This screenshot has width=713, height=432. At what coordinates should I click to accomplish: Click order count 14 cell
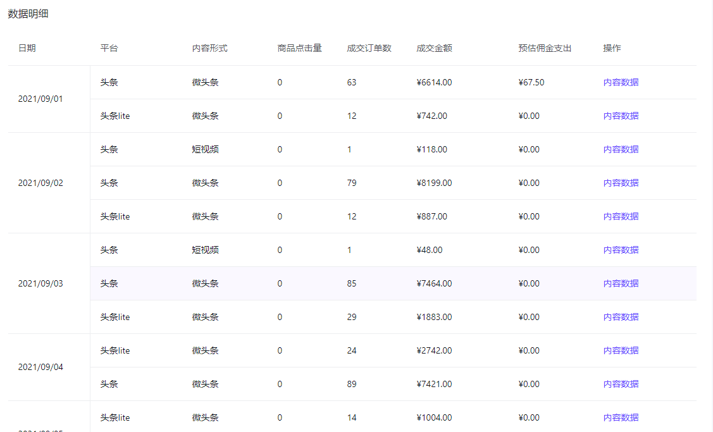[352, 417]
